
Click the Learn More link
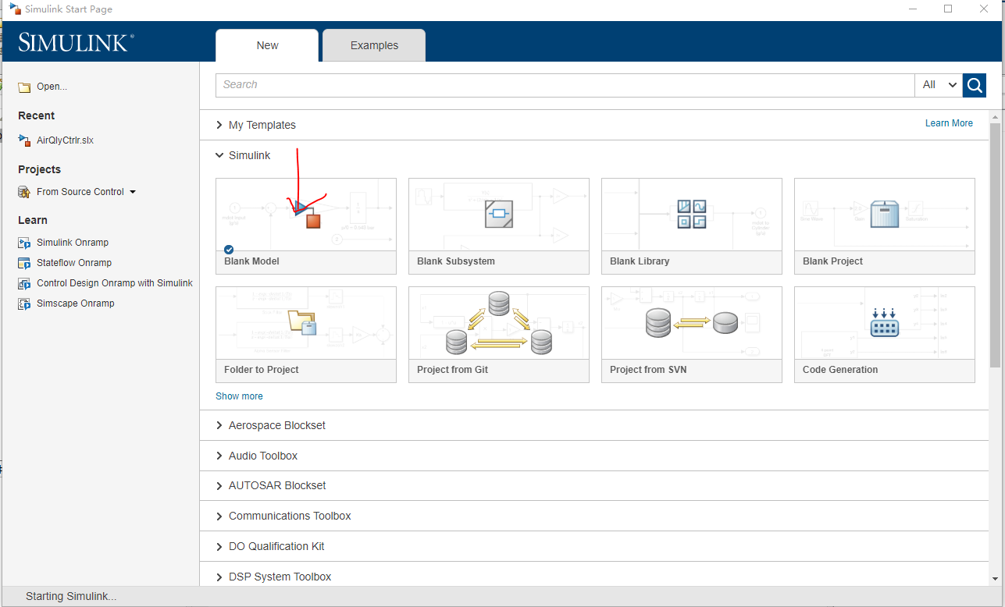click(949, 123)
